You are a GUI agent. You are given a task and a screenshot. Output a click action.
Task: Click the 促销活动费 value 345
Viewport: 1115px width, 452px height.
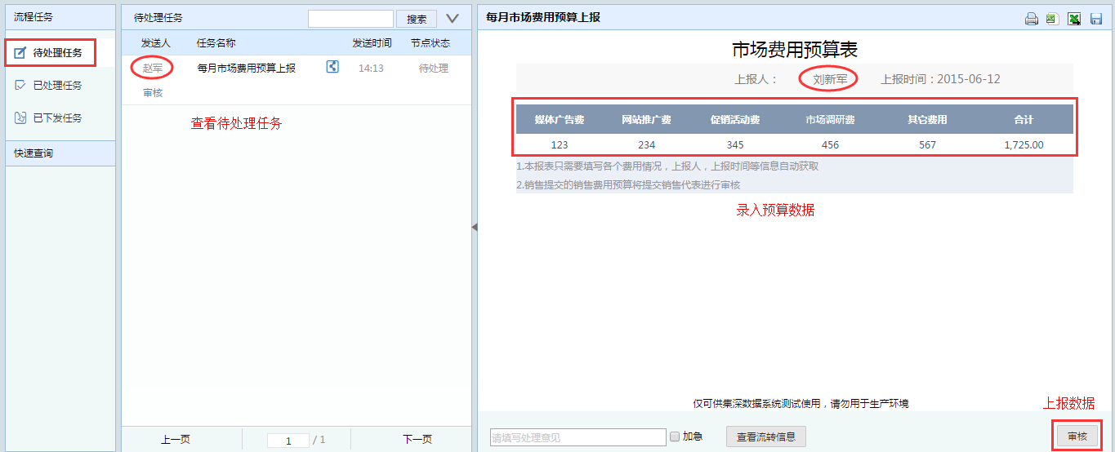pyautogui.click(x=735, y=144)
